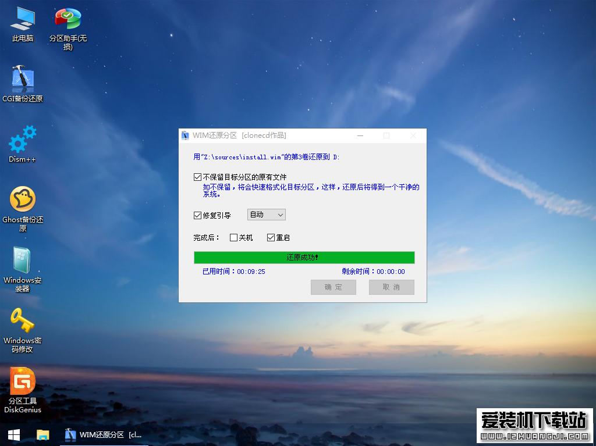This screenshot has width=596, height=446.
Task: Expand the 自动 boot repair dropdown
Action: pos(267,215)
